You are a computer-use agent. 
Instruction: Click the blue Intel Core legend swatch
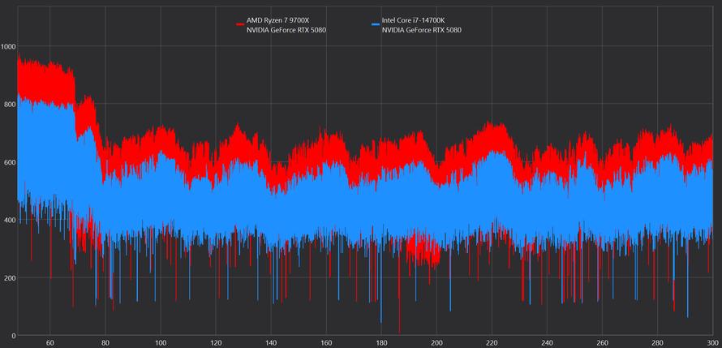pos(375,24)
